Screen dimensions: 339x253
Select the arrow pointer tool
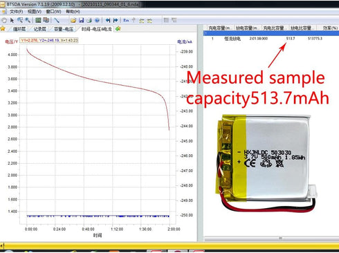[x=12, y=20]
